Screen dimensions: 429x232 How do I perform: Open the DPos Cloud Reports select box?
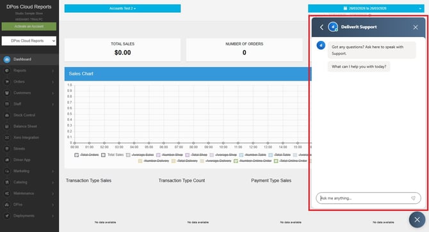(29, 41)
